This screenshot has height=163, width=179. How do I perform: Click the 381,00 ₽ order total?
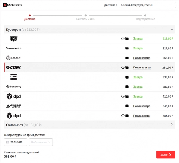coord(10,156)
